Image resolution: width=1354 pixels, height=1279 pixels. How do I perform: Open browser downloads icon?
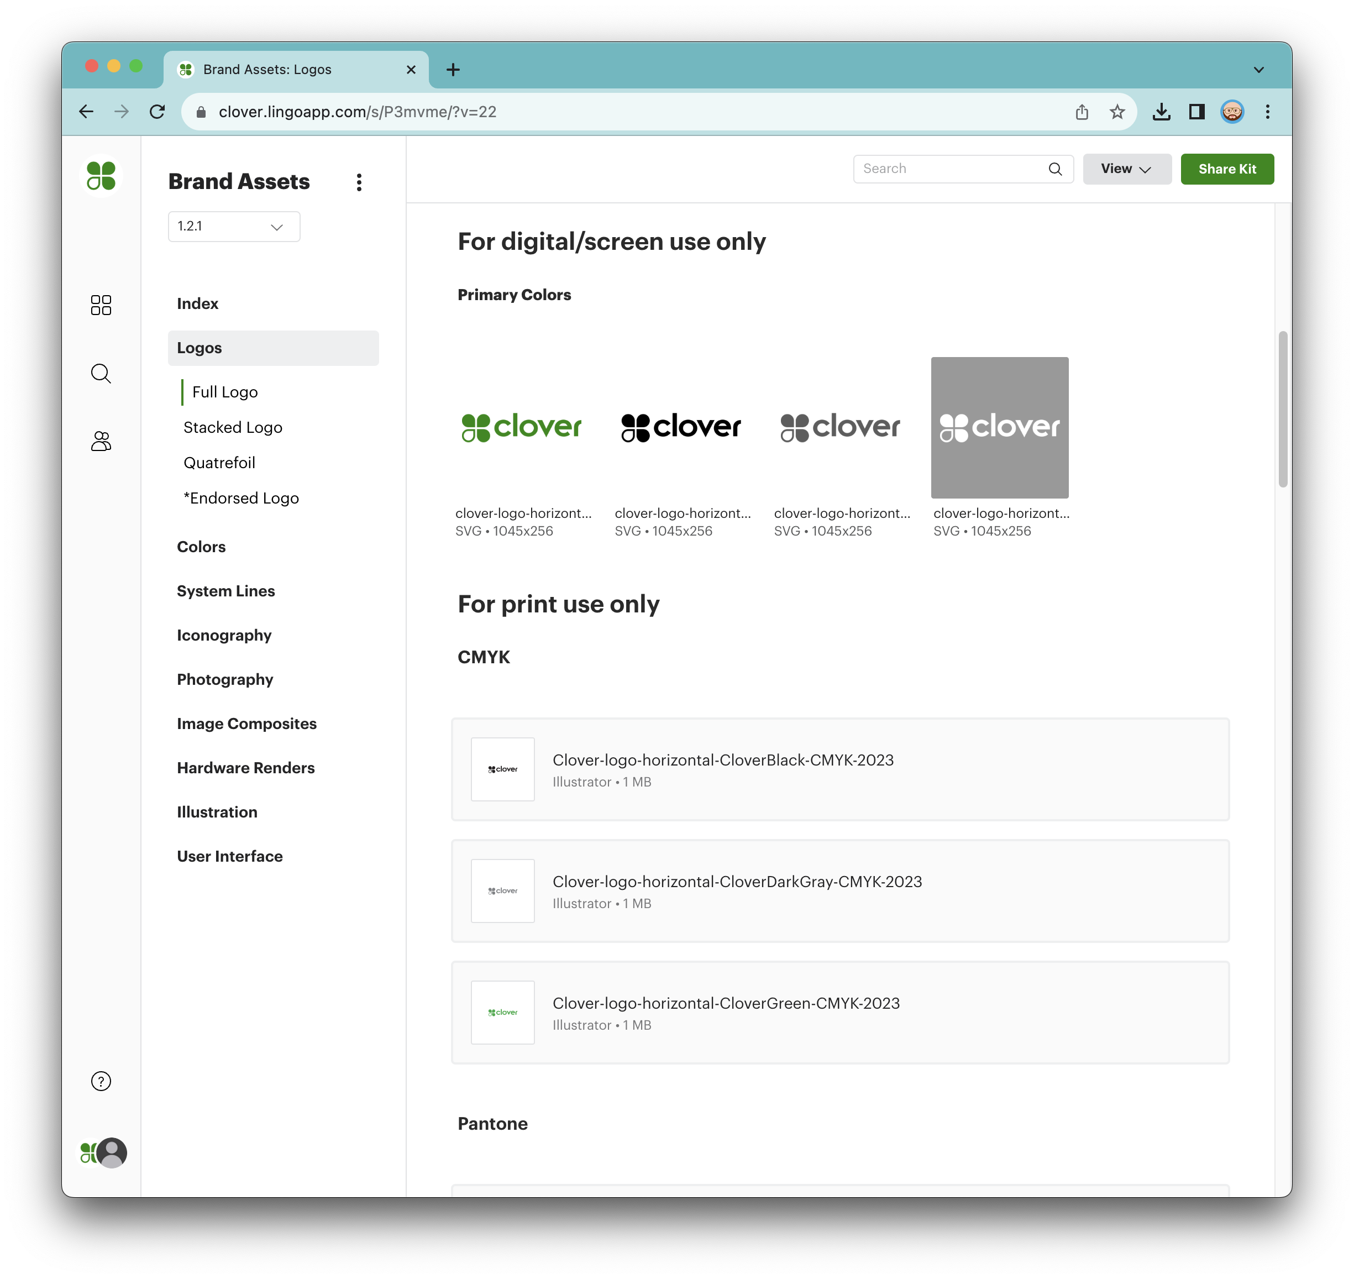coord(1161,112)
